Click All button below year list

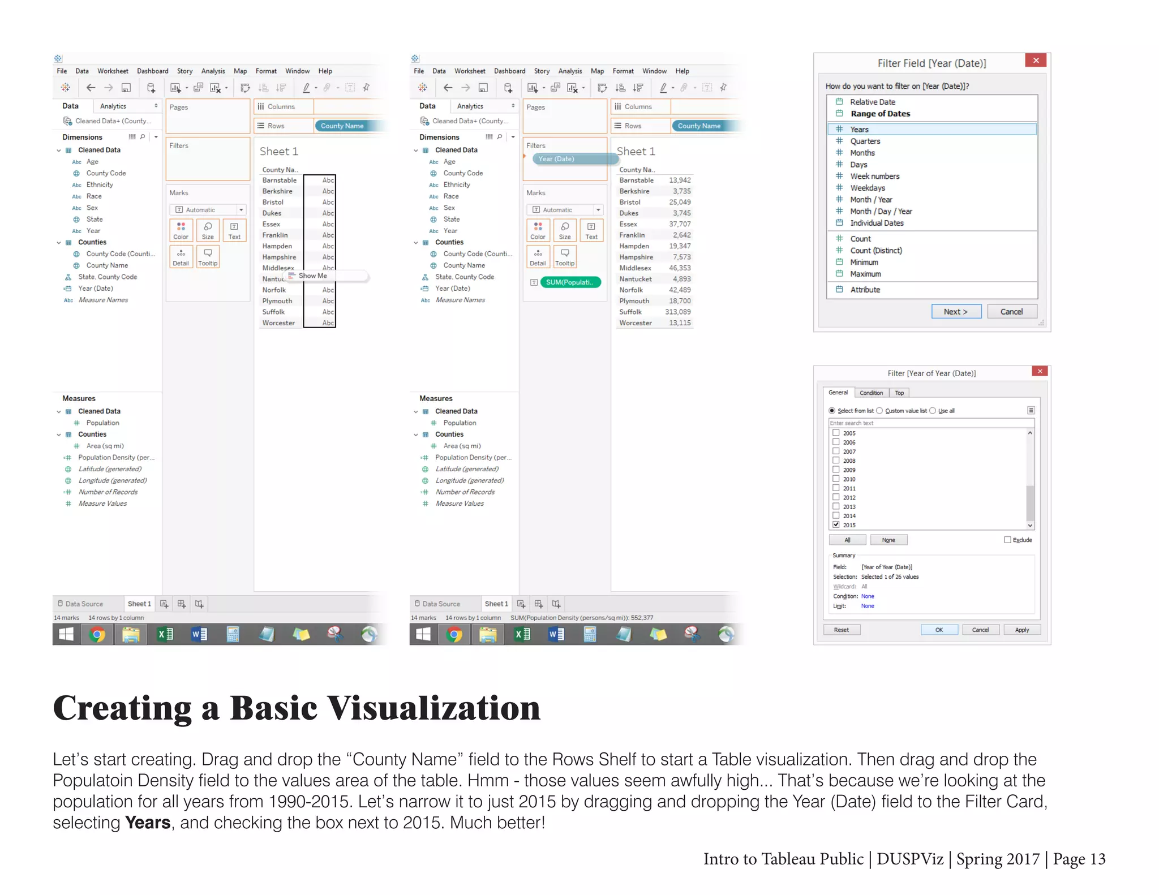click(x=847, y=540)
